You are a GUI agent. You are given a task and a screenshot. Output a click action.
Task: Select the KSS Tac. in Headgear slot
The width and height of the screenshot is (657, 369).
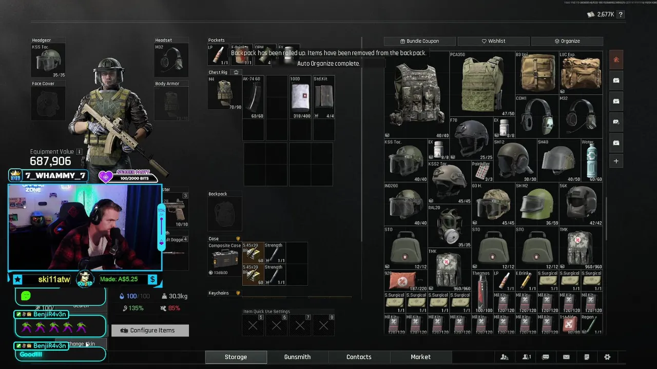(x=48, y=61)
